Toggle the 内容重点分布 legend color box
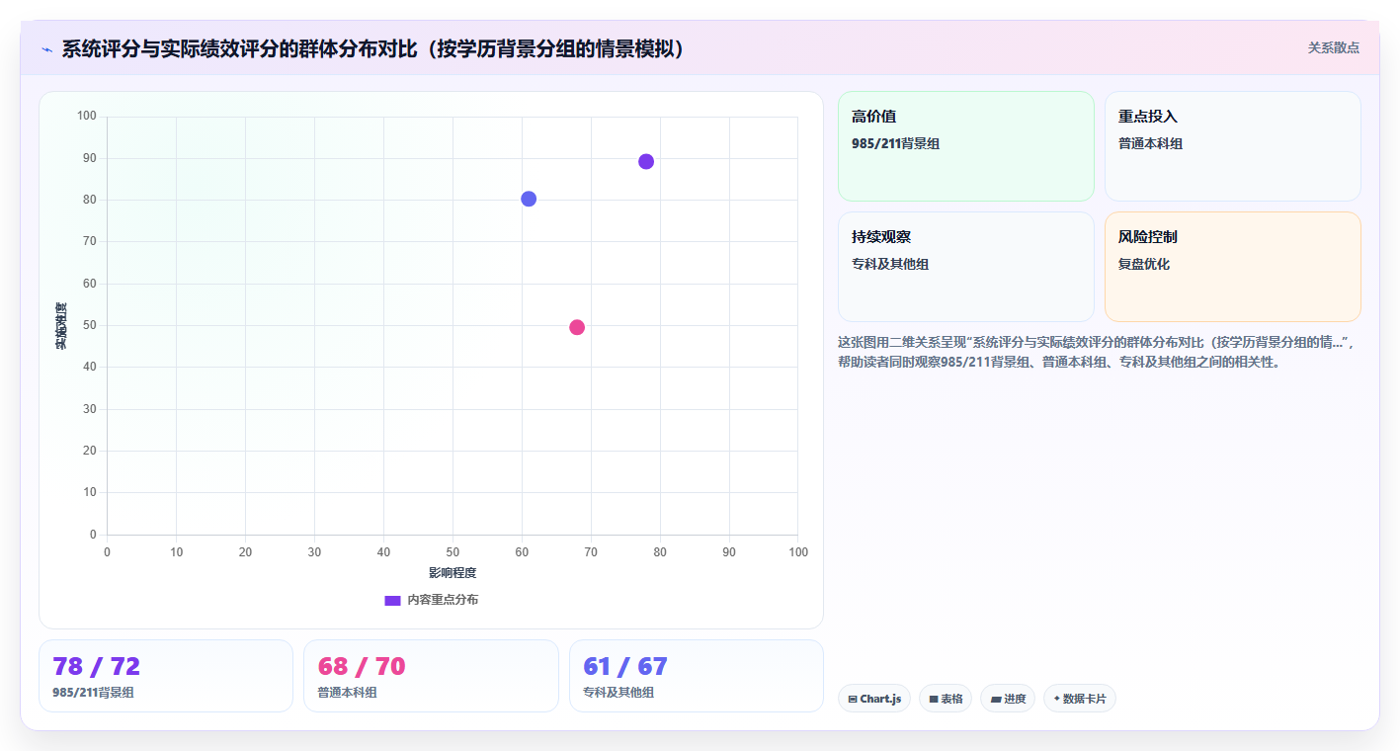The image size is (1400, 751). [x=392, y=600]
